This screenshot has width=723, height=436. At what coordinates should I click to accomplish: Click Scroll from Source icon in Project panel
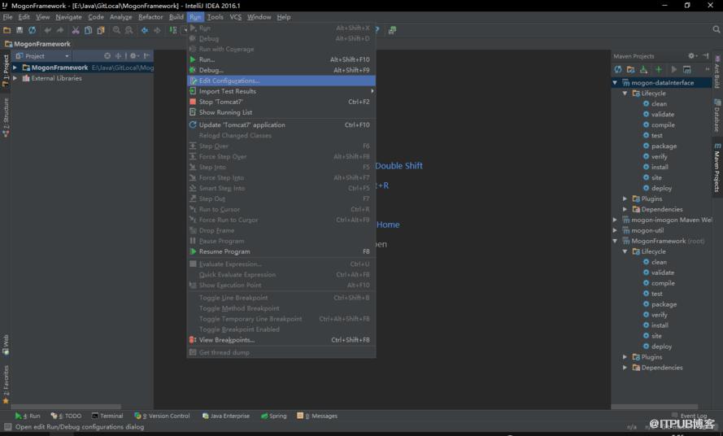[107, 56]
